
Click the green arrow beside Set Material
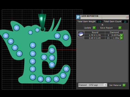(124, 85)
